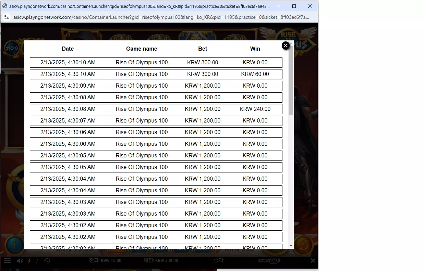The image size is (424, 271).
Task: Click the scrollbar down arrow in the history list
Action: (291, 246)
